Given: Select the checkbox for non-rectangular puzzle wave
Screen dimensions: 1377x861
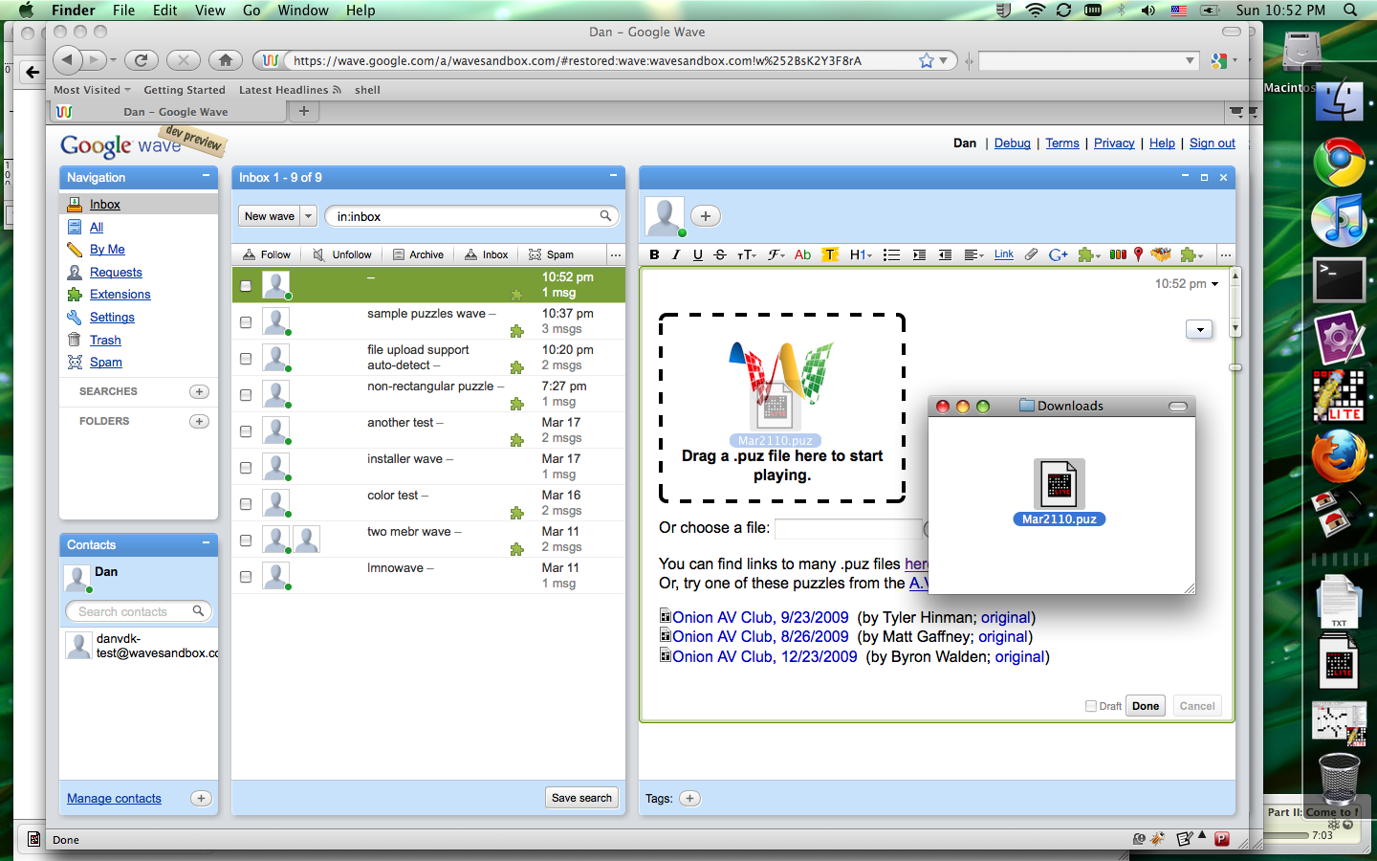Looking at the screenshot, I should [246, 395].
